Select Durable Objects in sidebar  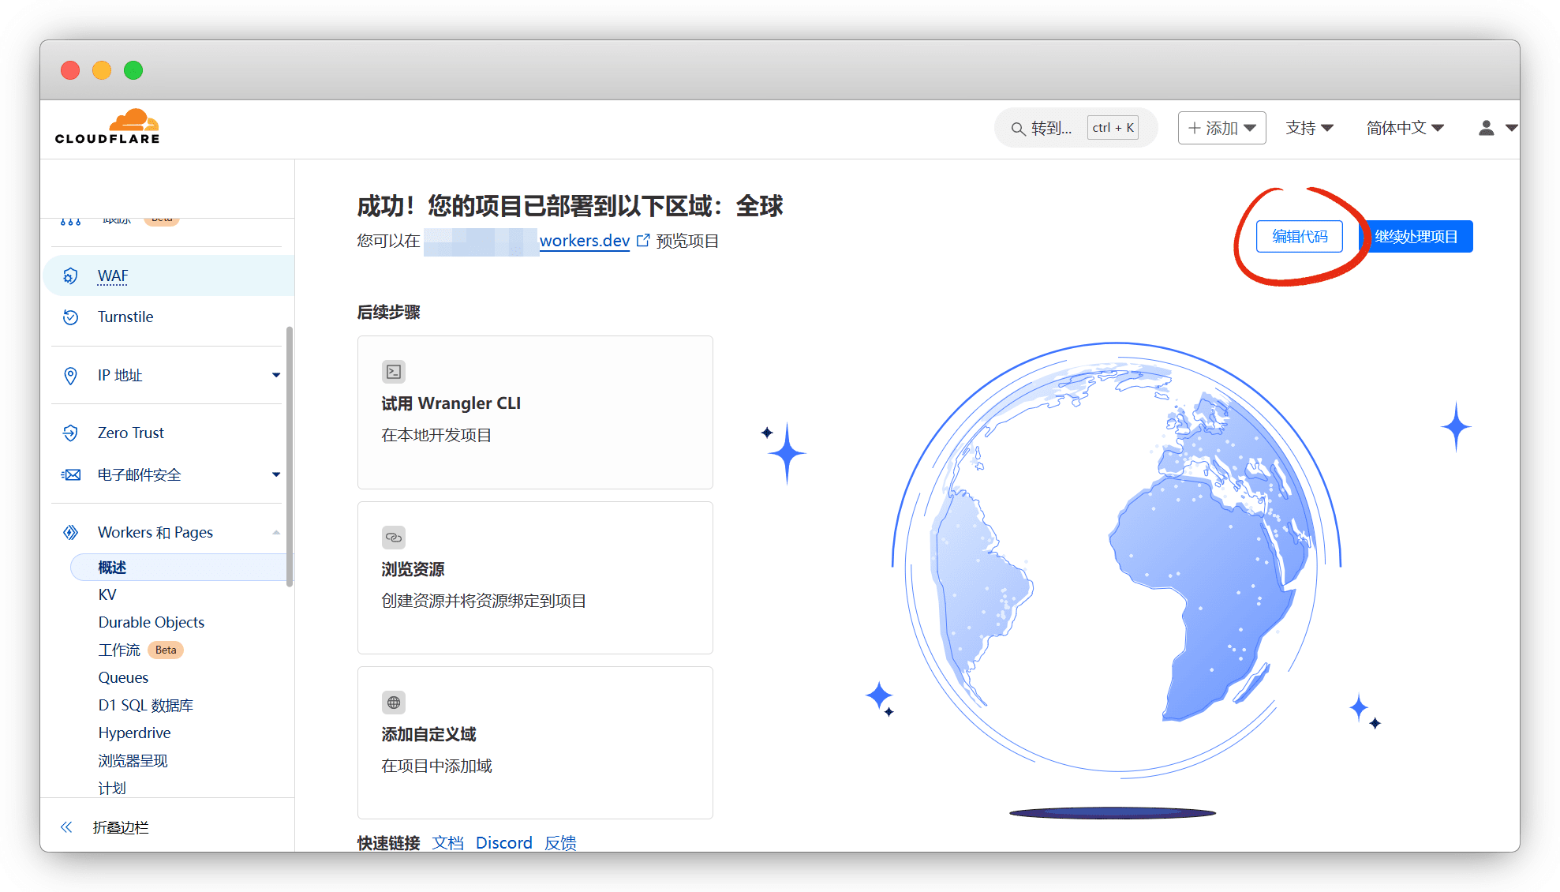click(152, 622)
